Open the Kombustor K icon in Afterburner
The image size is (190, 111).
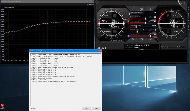coord(133,9)
